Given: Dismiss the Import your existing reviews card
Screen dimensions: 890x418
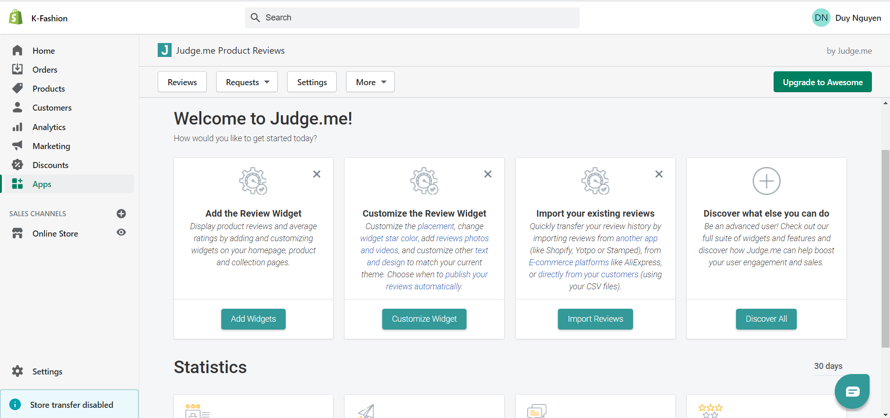Looking at the screenshot, I should click(x=659, y=174).
